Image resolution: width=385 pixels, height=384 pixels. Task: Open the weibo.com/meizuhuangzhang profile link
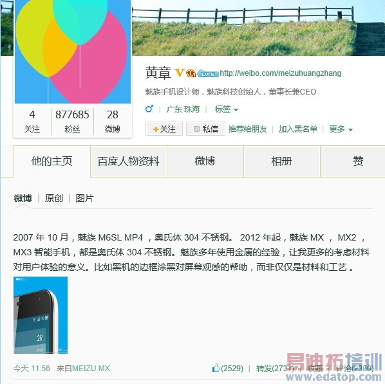click(x=281, y=73)
